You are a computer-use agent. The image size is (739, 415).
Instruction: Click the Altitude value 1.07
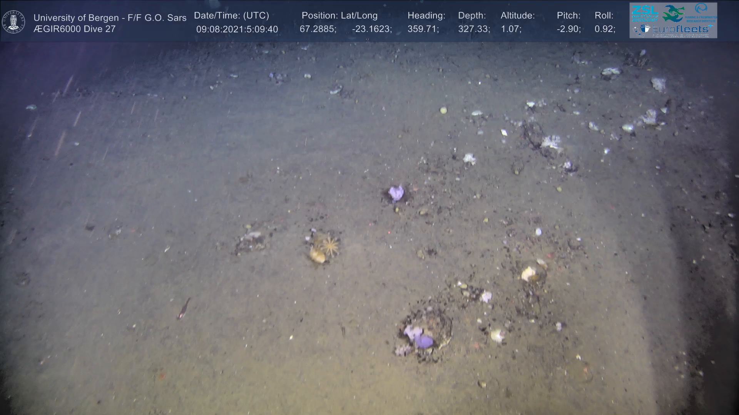tap(511, 29)
